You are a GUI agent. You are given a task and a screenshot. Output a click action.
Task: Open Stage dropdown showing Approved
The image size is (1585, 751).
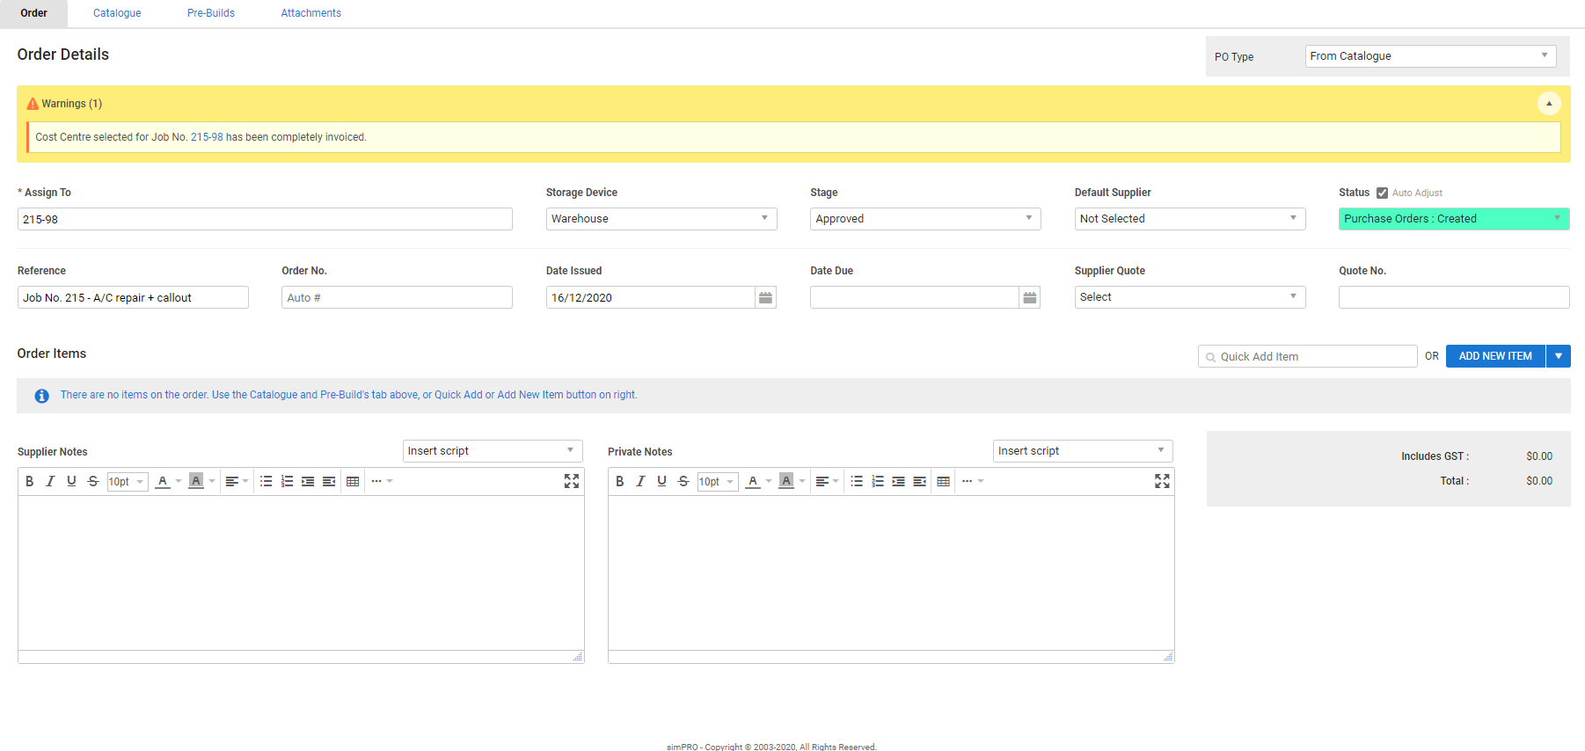point(925,219)
